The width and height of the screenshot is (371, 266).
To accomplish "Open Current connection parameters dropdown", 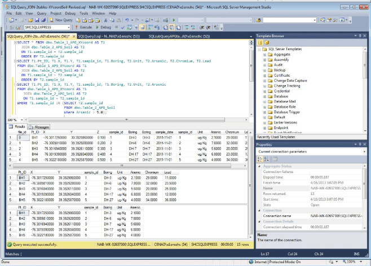I will [363, 152].
